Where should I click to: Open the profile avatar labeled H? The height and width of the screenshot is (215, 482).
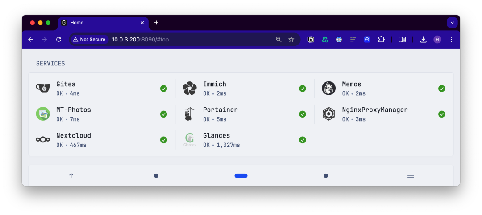click(437, 39)
